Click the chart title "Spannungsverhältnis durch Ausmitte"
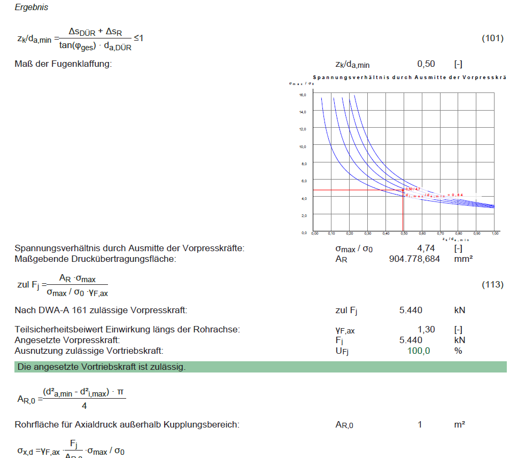This screenshot has height=458, width=525. (409, 78)
